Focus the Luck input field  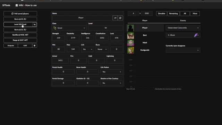coord(117,38)
